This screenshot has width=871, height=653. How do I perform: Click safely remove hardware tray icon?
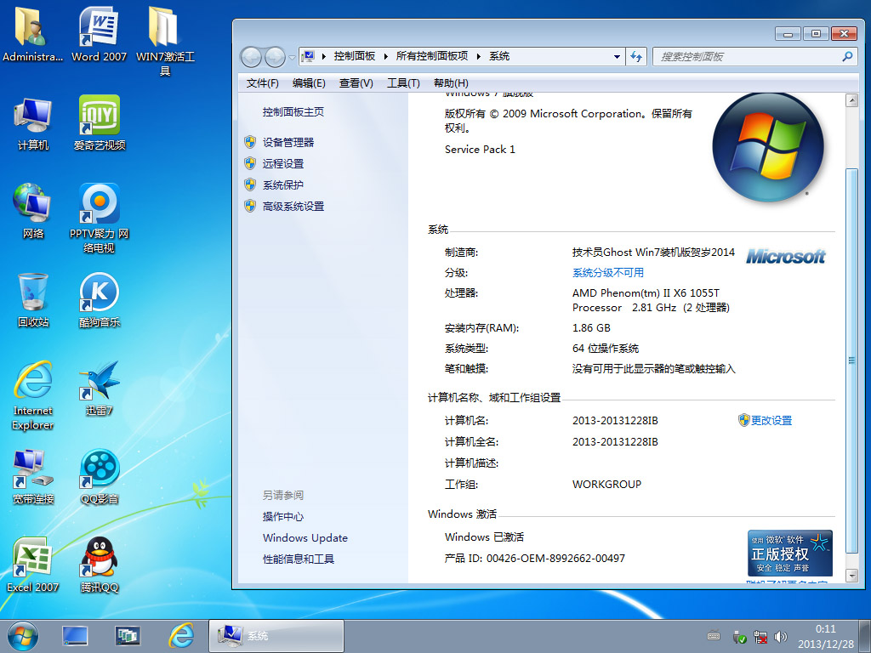point(739,637)
